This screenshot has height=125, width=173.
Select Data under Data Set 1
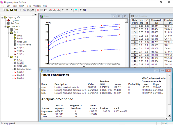[x=16, y=30]
